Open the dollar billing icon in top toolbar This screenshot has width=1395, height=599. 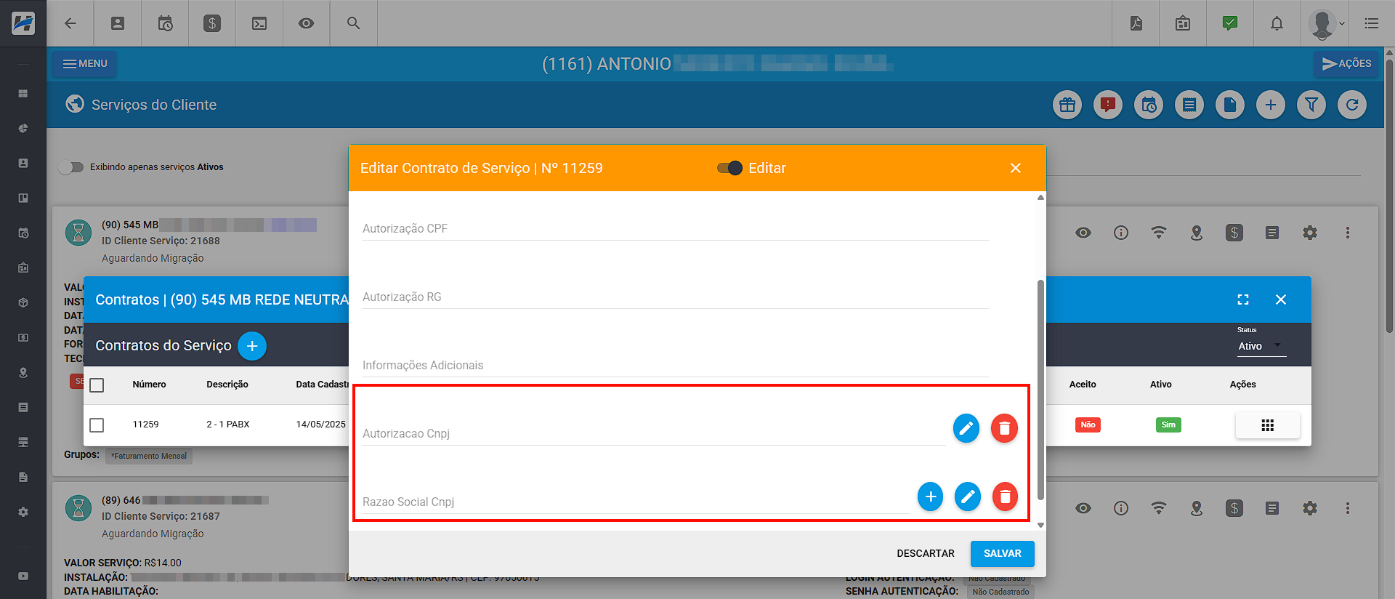tap(212, 23)
